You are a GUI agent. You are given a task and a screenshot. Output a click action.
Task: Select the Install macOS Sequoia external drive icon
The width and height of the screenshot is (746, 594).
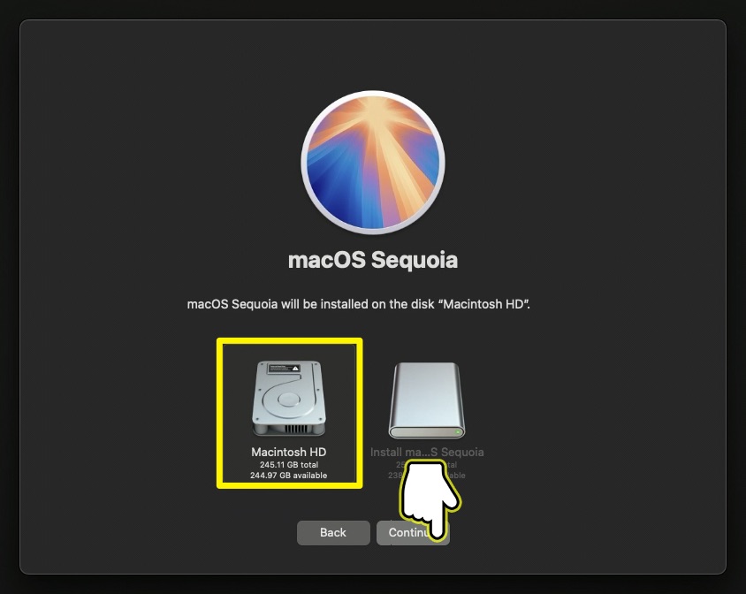[427, 400]
